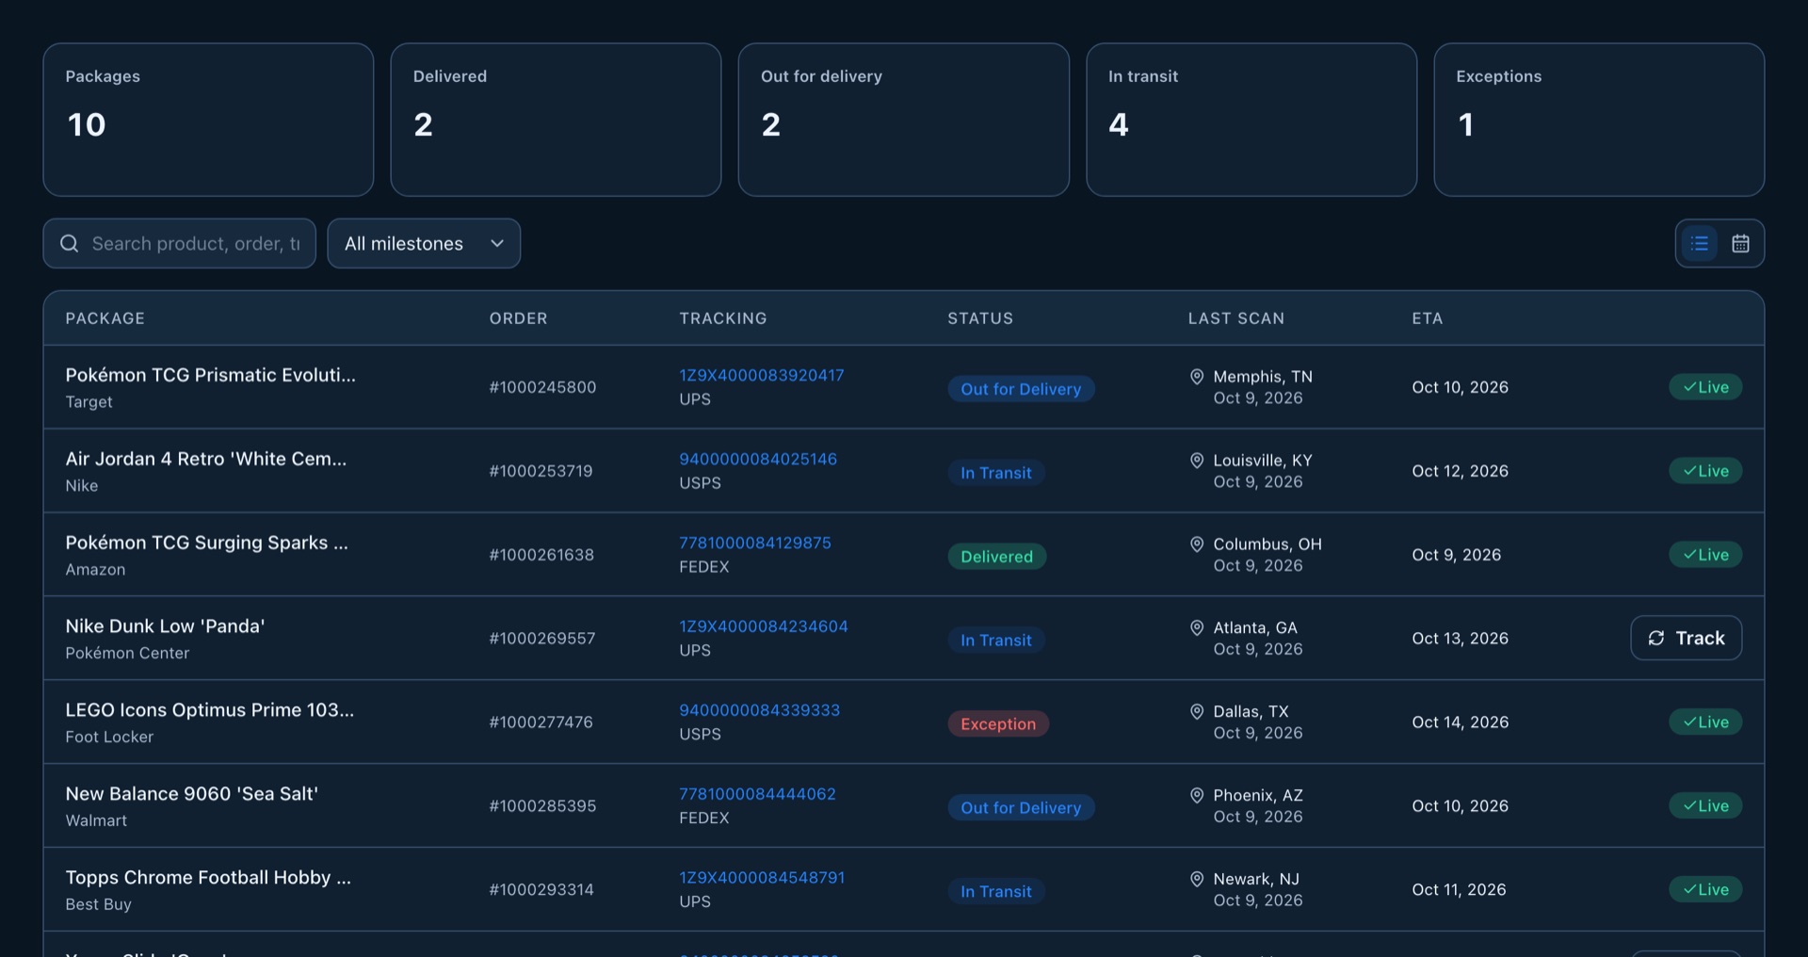
Task: Select the Exceptions summary card
Action: coord(1599,120)
